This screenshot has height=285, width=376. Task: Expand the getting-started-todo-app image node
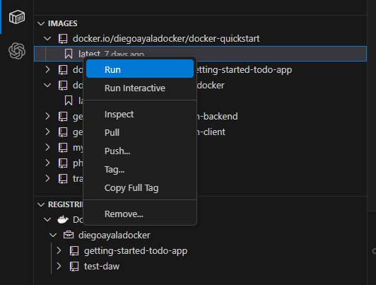47,69
